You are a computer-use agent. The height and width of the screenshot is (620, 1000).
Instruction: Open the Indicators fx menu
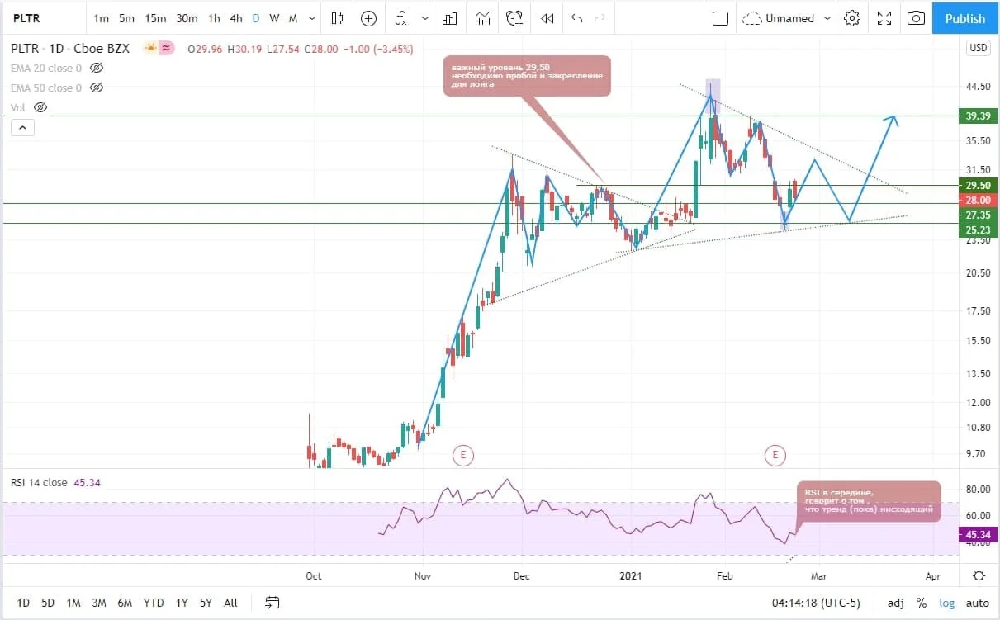pyautogui.click(x=401, y=18)
